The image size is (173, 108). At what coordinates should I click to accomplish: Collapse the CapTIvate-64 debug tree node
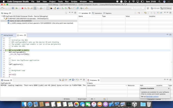coord(2,16)
